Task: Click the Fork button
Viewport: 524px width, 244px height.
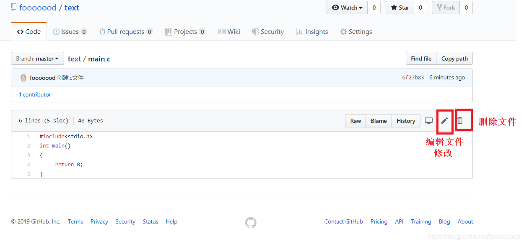Action: [x=446, y=8]
